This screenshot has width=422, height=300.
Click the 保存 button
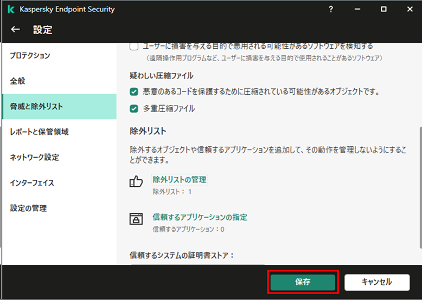coord(303,282)
